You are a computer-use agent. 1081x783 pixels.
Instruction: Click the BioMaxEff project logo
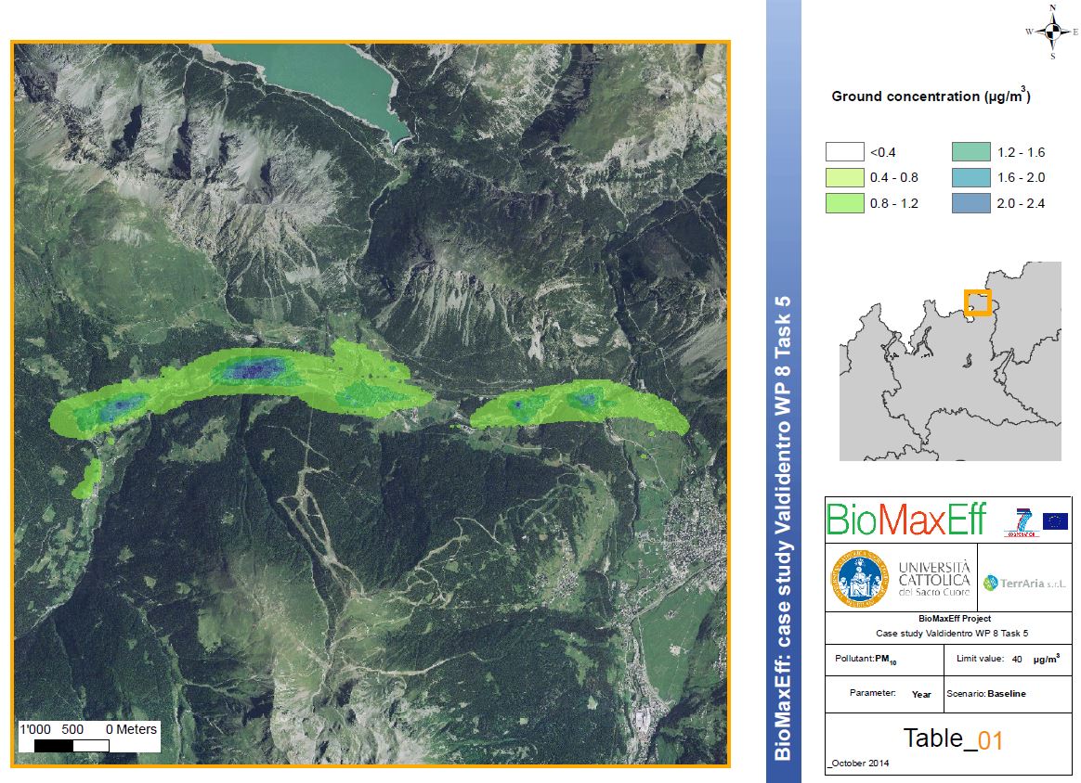point(905,520)
